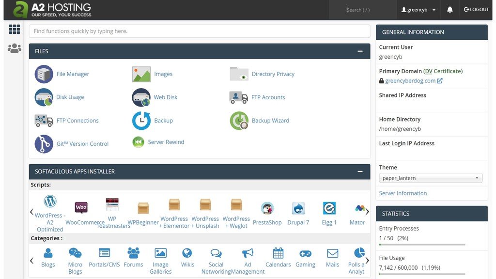Open Server Rewind icon
The height and width of the screenshot is (279, 496).
138,142
